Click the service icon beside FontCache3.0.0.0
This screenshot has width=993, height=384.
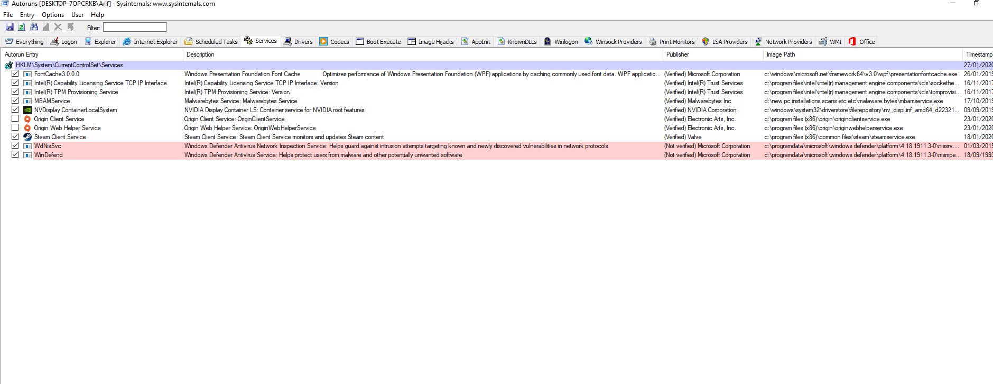point(27,74)
